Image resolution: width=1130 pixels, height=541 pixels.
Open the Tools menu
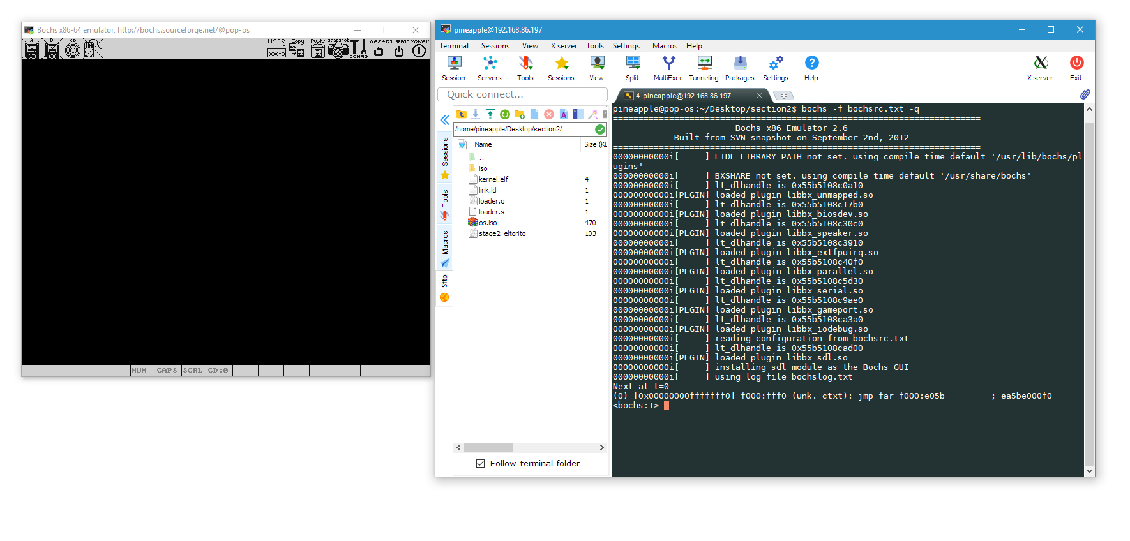[595, 46]
